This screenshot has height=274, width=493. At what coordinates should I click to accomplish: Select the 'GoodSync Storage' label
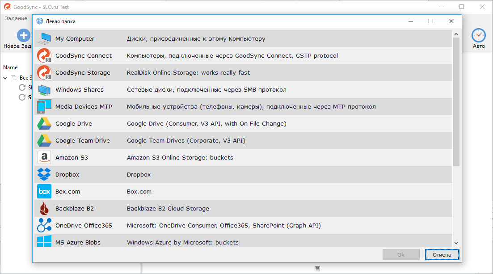(83, 73)
